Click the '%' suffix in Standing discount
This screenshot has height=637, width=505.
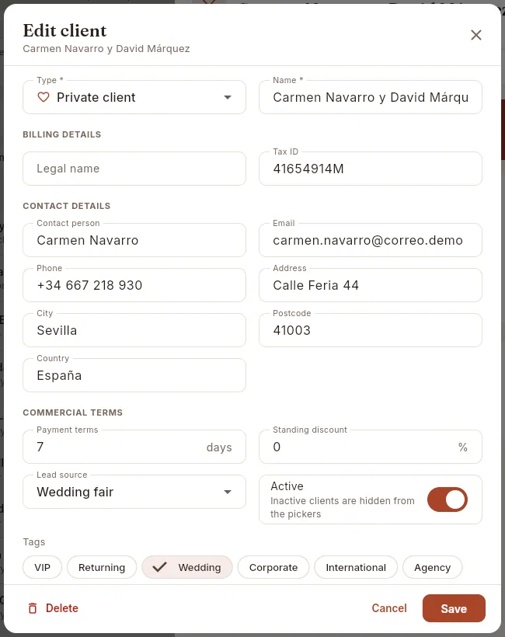(x=463, y=447)
